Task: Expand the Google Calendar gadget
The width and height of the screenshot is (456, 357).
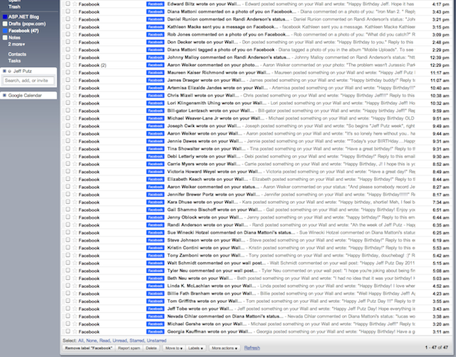Action: coord(4,95)
